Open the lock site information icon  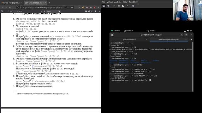(21, 8)
